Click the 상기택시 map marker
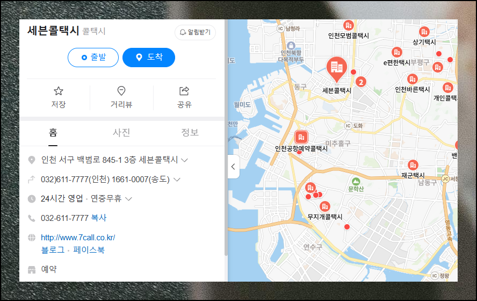The height and width of the screenshot is (301, 477). (424, 31)
